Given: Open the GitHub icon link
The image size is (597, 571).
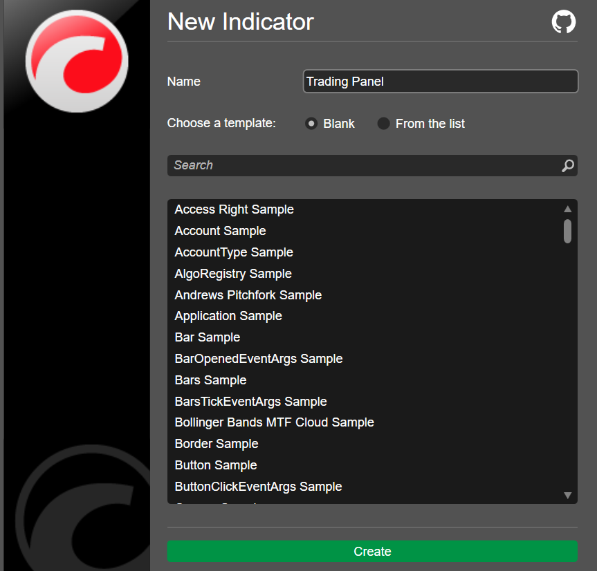Looking at the screenshot, I should coord(563,22).
